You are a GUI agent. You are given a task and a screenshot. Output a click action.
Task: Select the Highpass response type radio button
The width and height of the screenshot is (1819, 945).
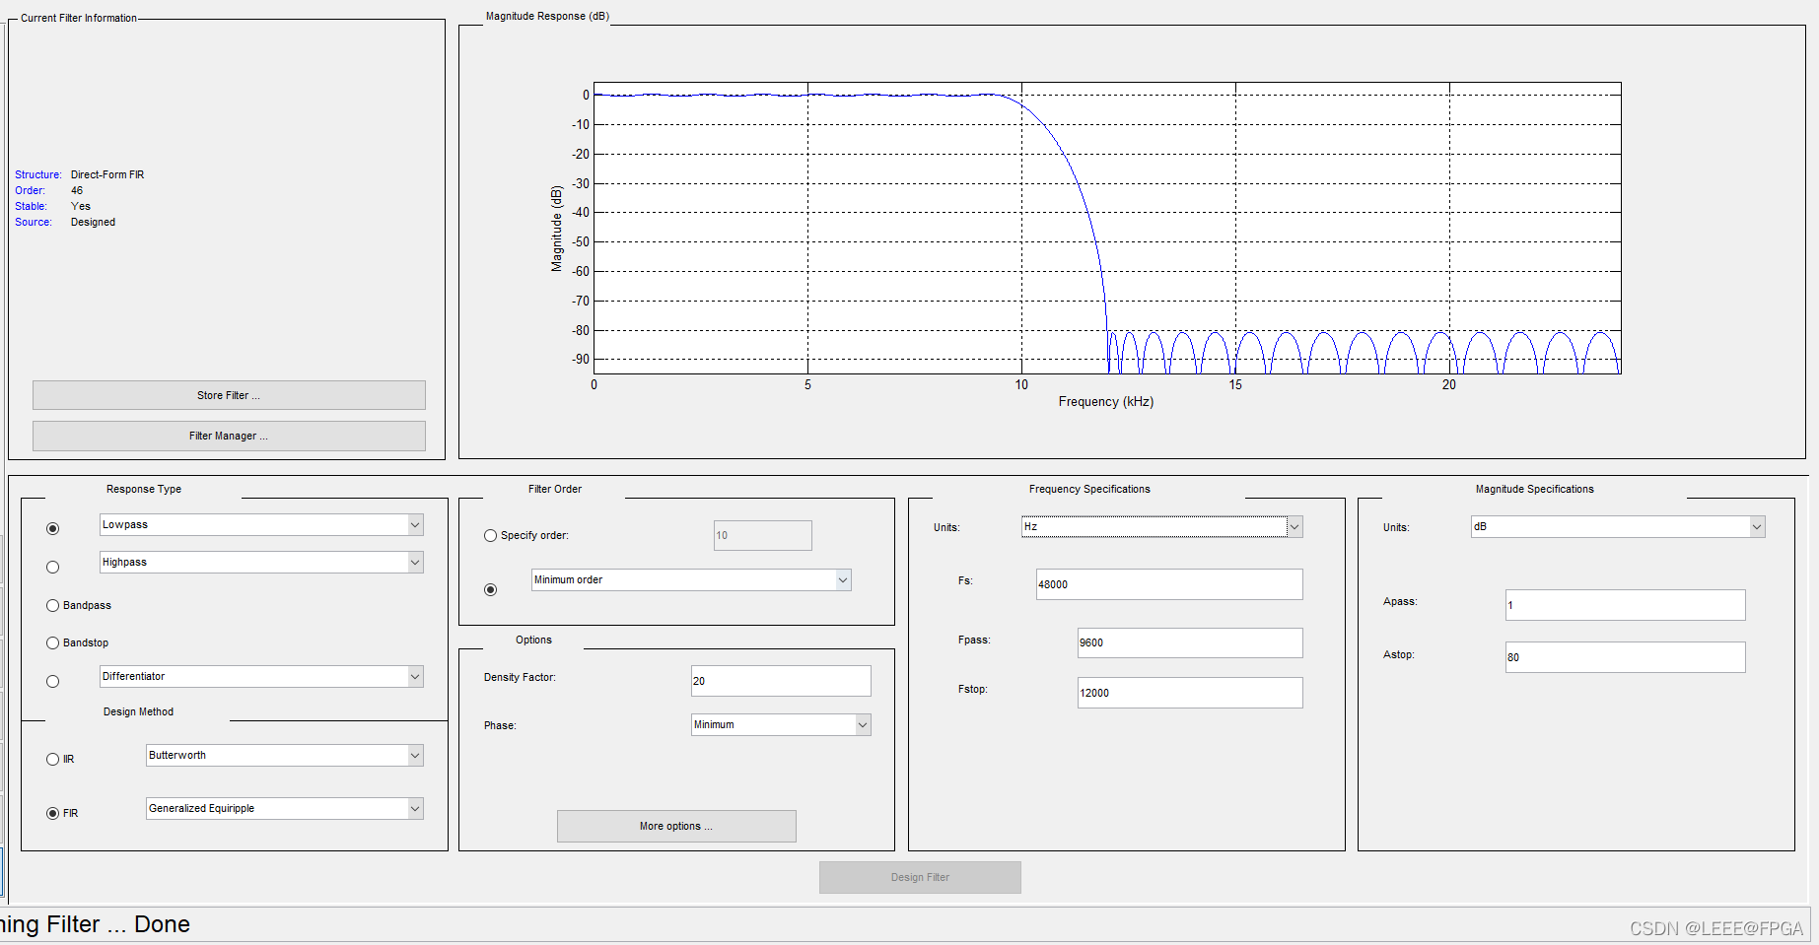53,568
